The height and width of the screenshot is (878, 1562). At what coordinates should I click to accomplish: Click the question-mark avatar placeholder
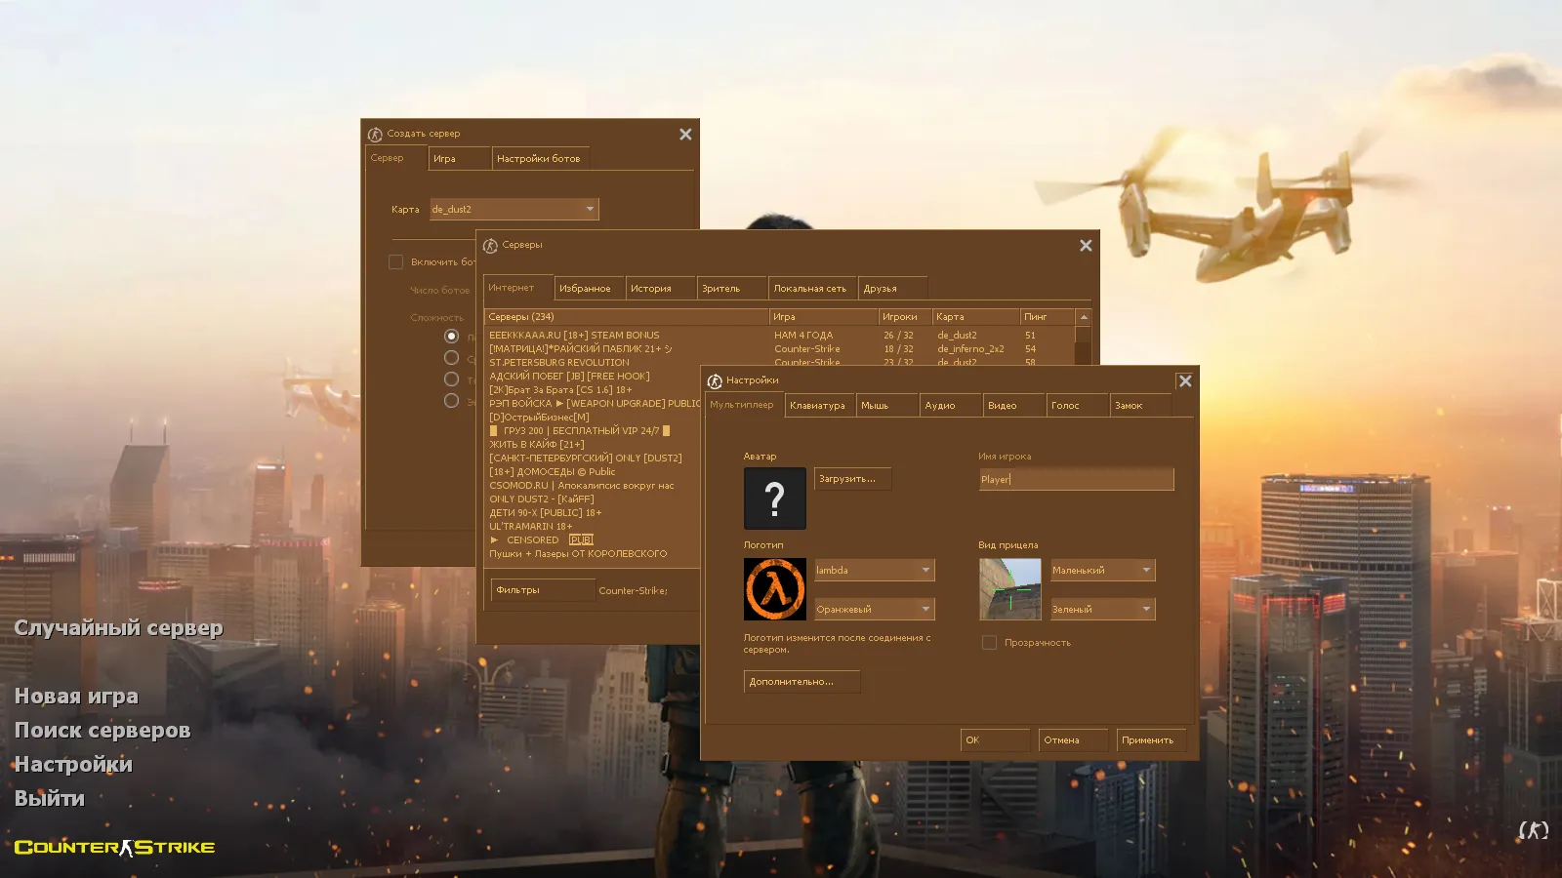coord(774,499)
